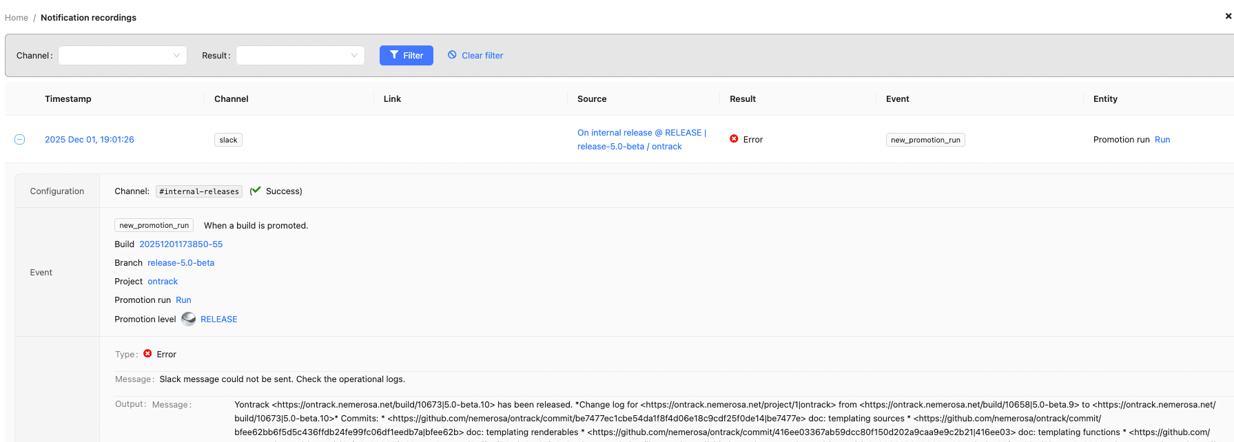Click the Entity column header
The width and height of the screenshot is (1234, 442).
[x=1105, y=98]
